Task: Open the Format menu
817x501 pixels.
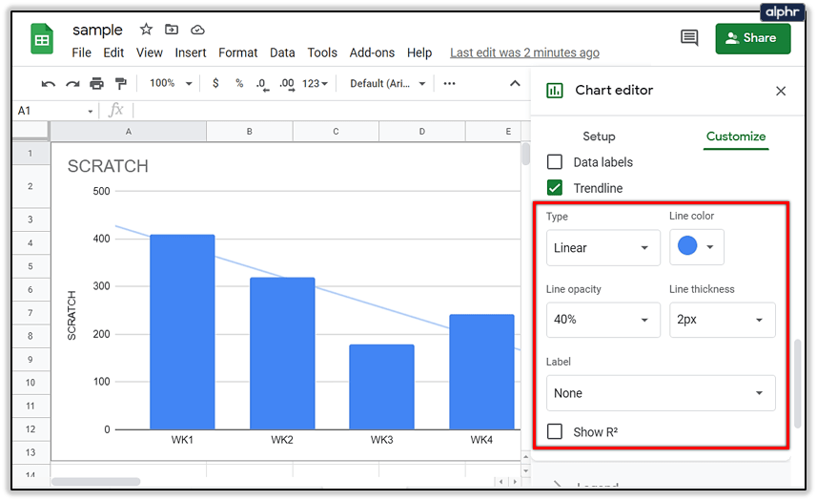Action: click(237, 52)
